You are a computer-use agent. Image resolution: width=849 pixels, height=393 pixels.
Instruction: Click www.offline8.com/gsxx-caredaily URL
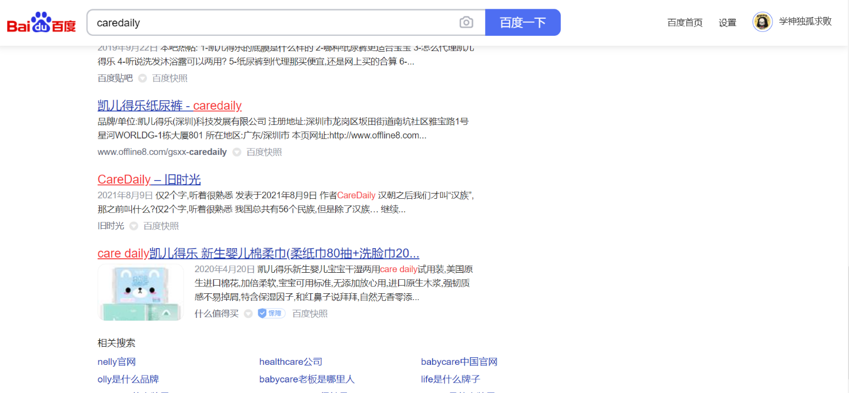pos(162,152)
